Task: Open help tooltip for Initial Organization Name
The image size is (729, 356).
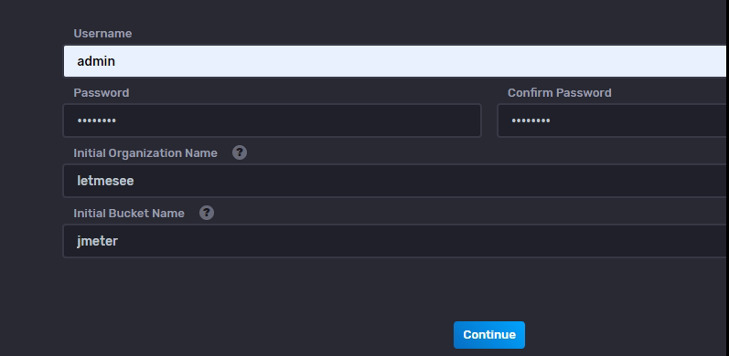Action: point(240,152)
